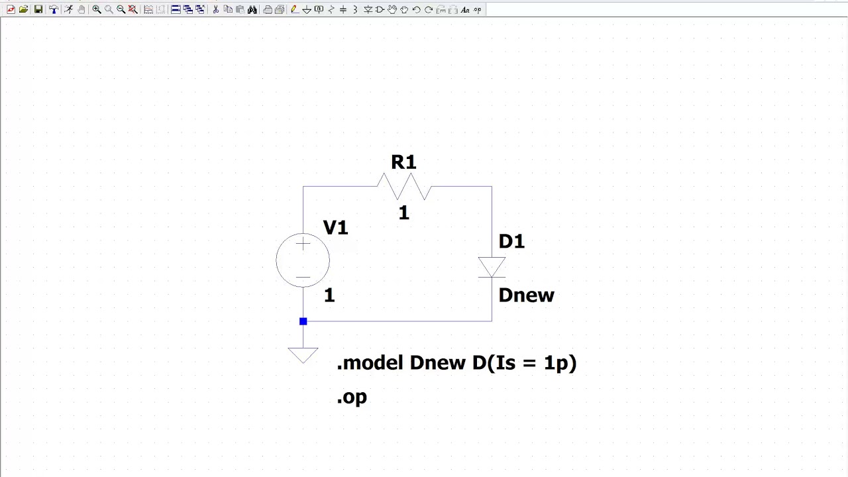Image resolution: width=848 pixels, height=477 pixels.
Task: Undo the last action
Action: (416, 9)
